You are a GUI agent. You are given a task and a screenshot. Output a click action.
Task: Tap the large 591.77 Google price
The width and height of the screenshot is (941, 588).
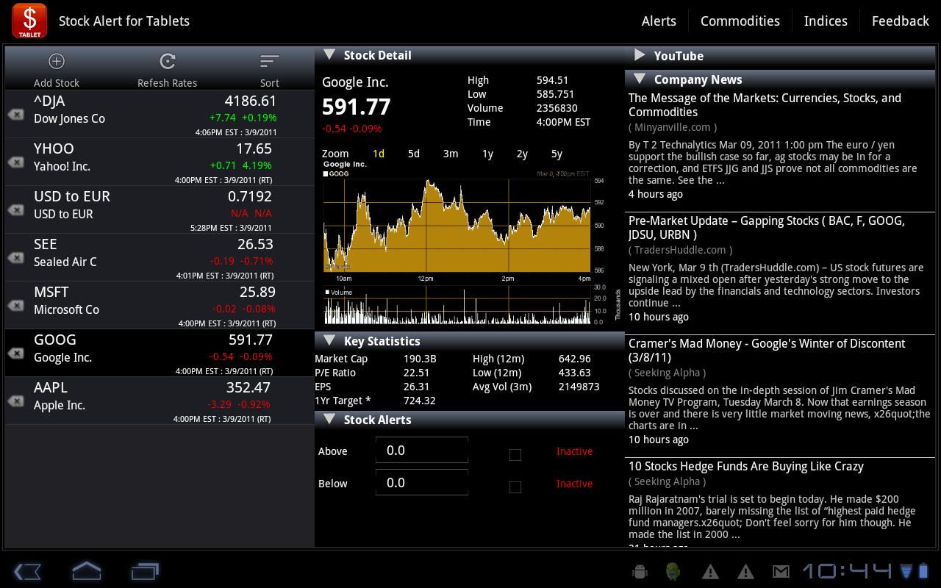tap(357, 107)
